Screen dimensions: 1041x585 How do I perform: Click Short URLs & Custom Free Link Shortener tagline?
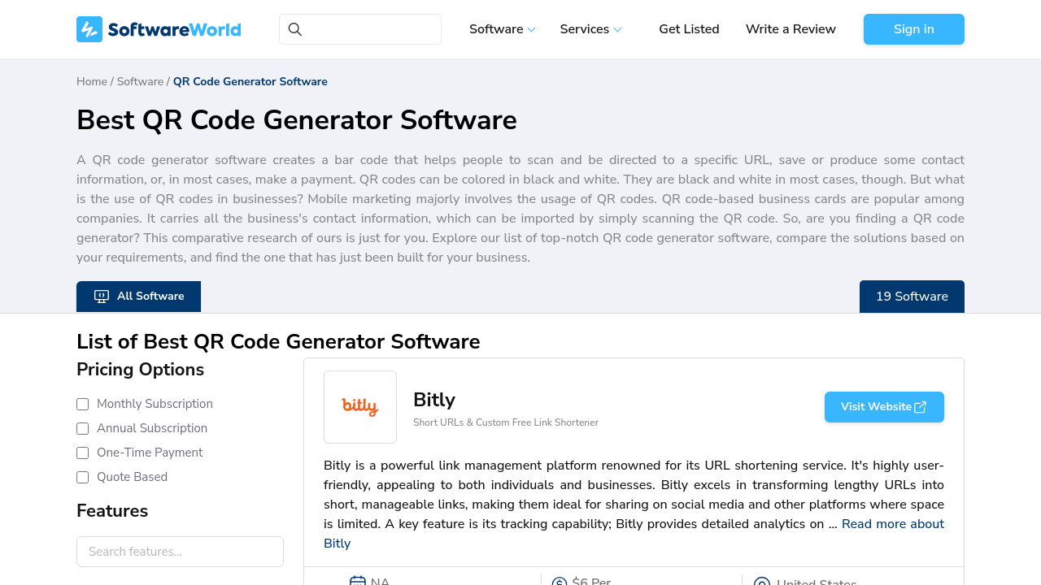[x=506, y=422]
